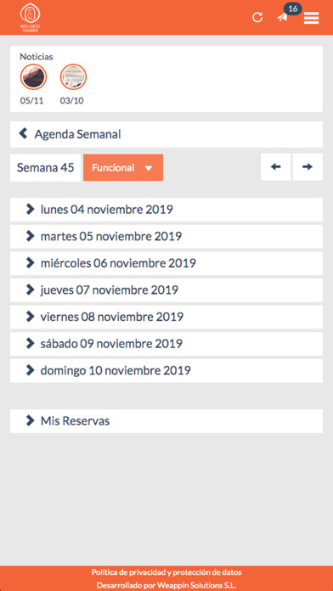Tap the Wellness Trainer logo
Image resolution: width=333 pixels, height=591 pixels.
pyautogui.click(x=31, y=17)
